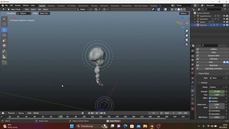Click the pan view hand icon
The width and height of the screenshot is (229, 129).
click(186, 35)
